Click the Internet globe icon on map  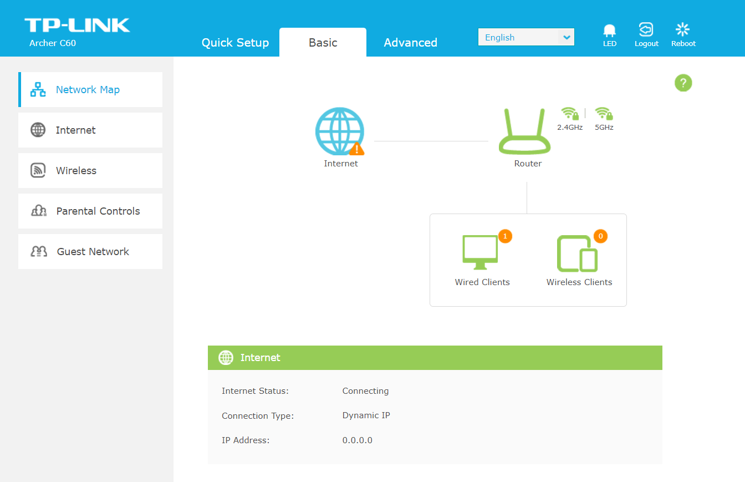click(339, 131)
